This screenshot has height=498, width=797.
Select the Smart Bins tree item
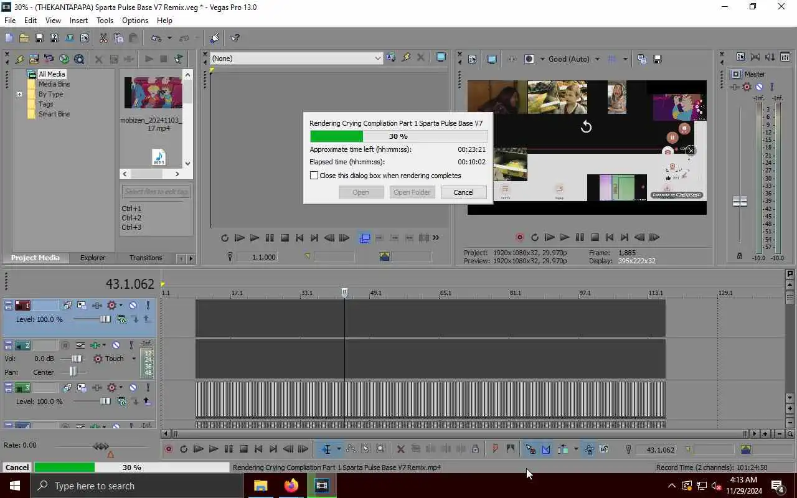pyautogui.click(x=54, y=114)
